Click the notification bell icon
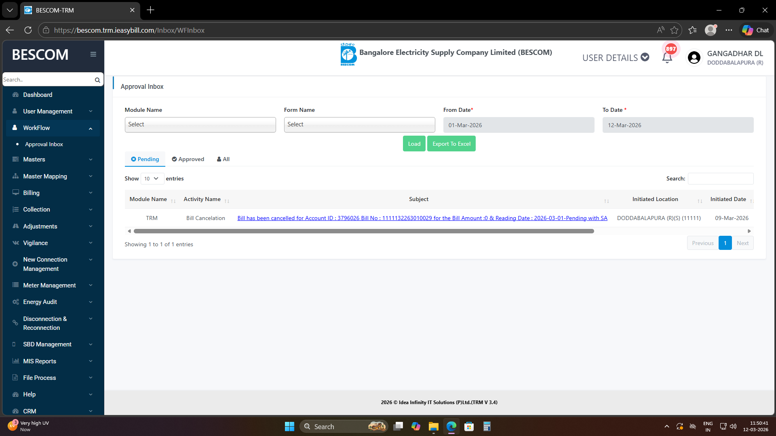Viewport: 776px width, 436px height. pos(667,58)
